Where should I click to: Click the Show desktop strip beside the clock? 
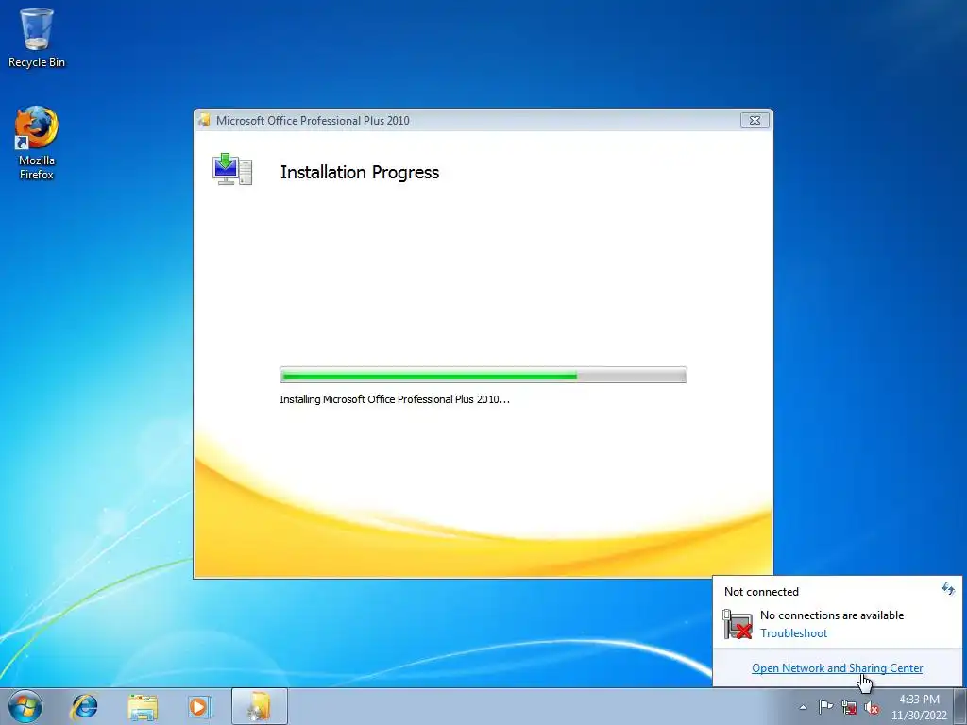pos(960,706)
